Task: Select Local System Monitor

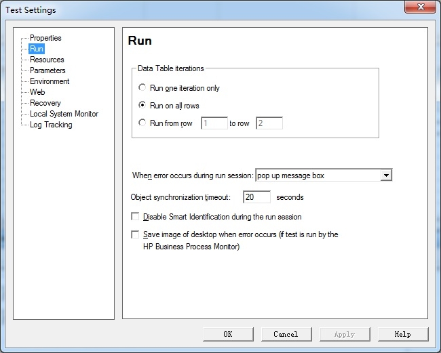Action: click(64, 114)
